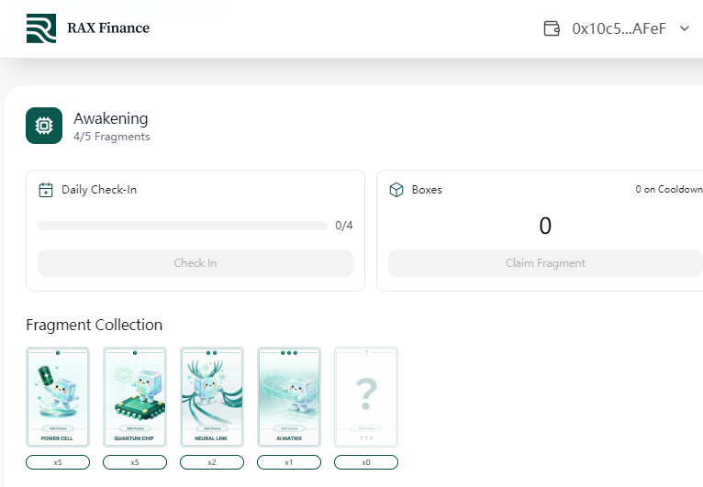Open the AI Matrix fragment card
This screenshot has height=487, width=703.
(x=289, y=397)
